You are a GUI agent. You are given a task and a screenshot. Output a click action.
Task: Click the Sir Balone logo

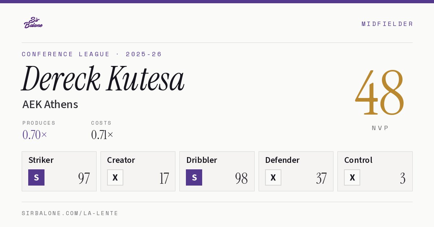(x=33, y=23)
